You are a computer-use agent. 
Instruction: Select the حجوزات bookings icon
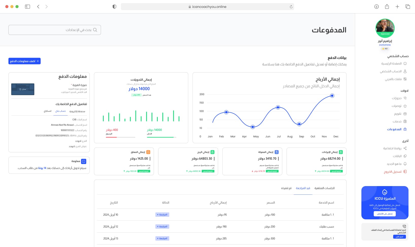406,98
